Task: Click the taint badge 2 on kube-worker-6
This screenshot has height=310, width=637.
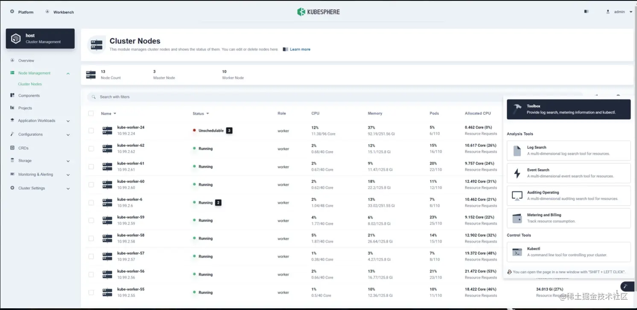Action: point(218,202)
